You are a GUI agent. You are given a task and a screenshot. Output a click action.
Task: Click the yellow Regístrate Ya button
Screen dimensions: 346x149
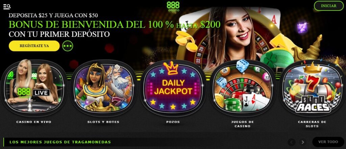click(34, 46)
